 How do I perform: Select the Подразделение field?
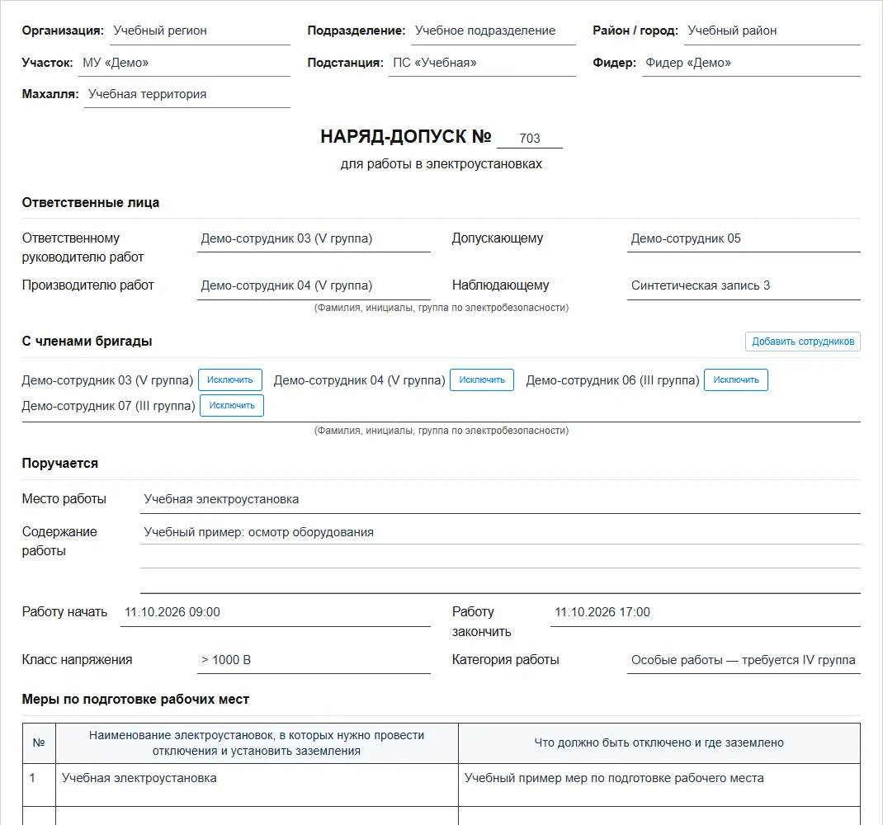pos(493,31)
